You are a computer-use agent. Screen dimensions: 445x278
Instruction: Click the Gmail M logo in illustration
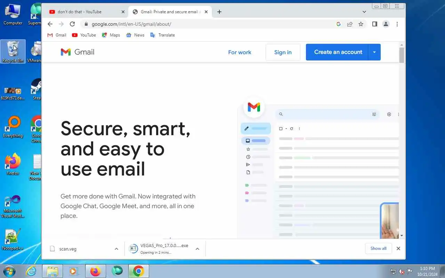coord(254,107)
